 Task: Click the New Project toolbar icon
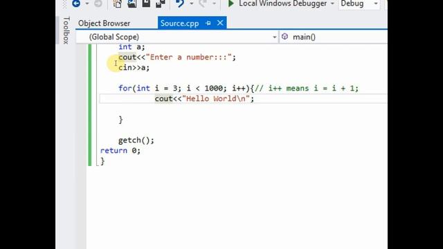tap(117, 3)
